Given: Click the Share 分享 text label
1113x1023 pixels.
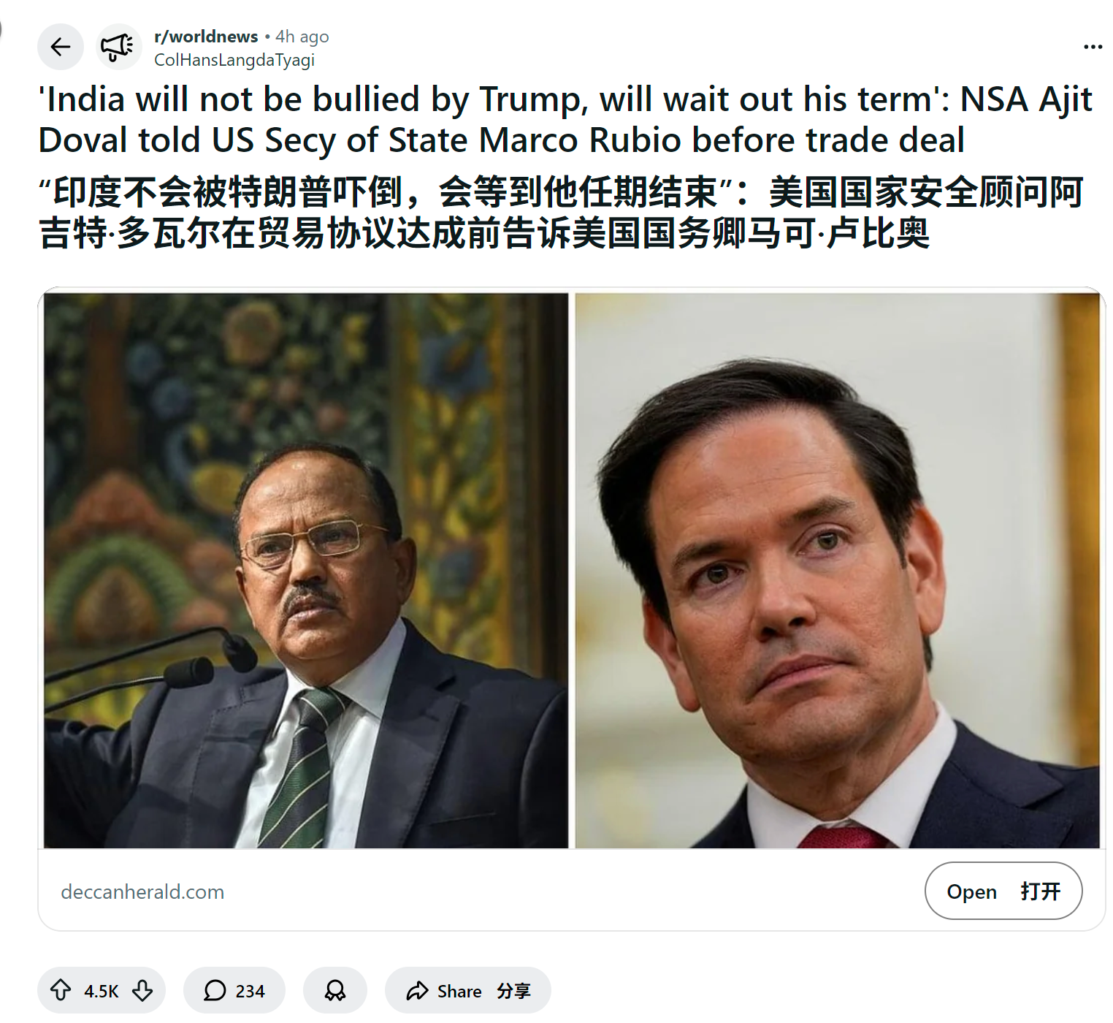Looking at the screenshot, I should (x=483, y=991).
